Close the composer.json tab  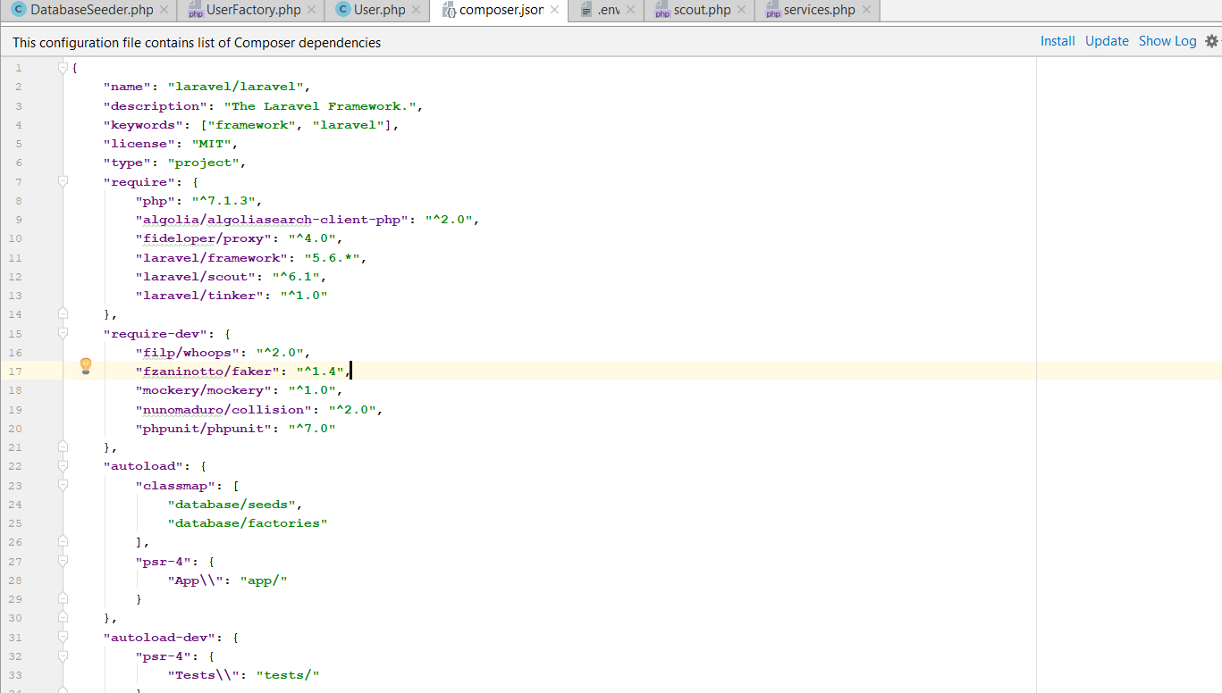(x=555, y=10)
